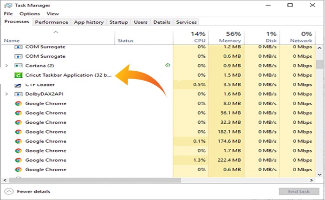Click the DolbyDAX2API process icon
325x200 pixels.
19,94
